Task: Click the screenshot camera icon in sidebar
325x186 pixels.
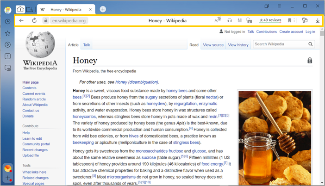Action: (7, 68)
